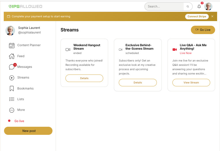Open Messages chat bubble icon
Image resolution: width=220 pixels, height=151 pixels.
(12, 67)
